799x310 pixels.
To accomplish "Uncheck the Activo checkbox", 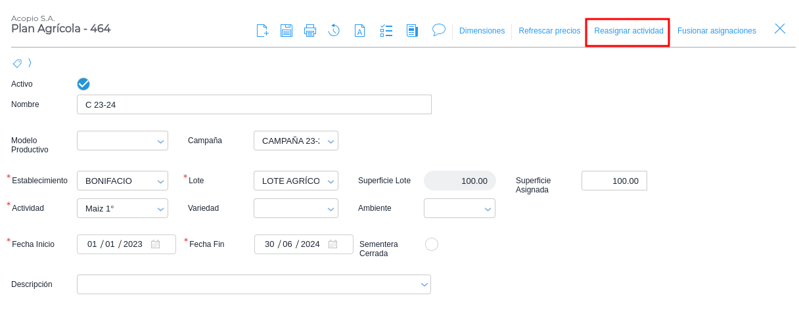I will coord(83,84).
